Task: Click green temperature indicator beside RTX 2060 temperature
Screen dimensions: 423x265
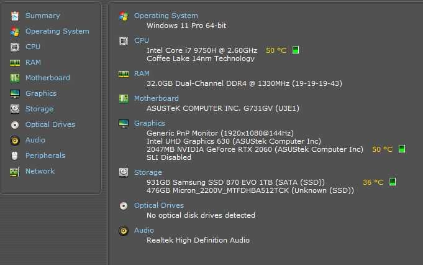Action: [x=402, y=149]
